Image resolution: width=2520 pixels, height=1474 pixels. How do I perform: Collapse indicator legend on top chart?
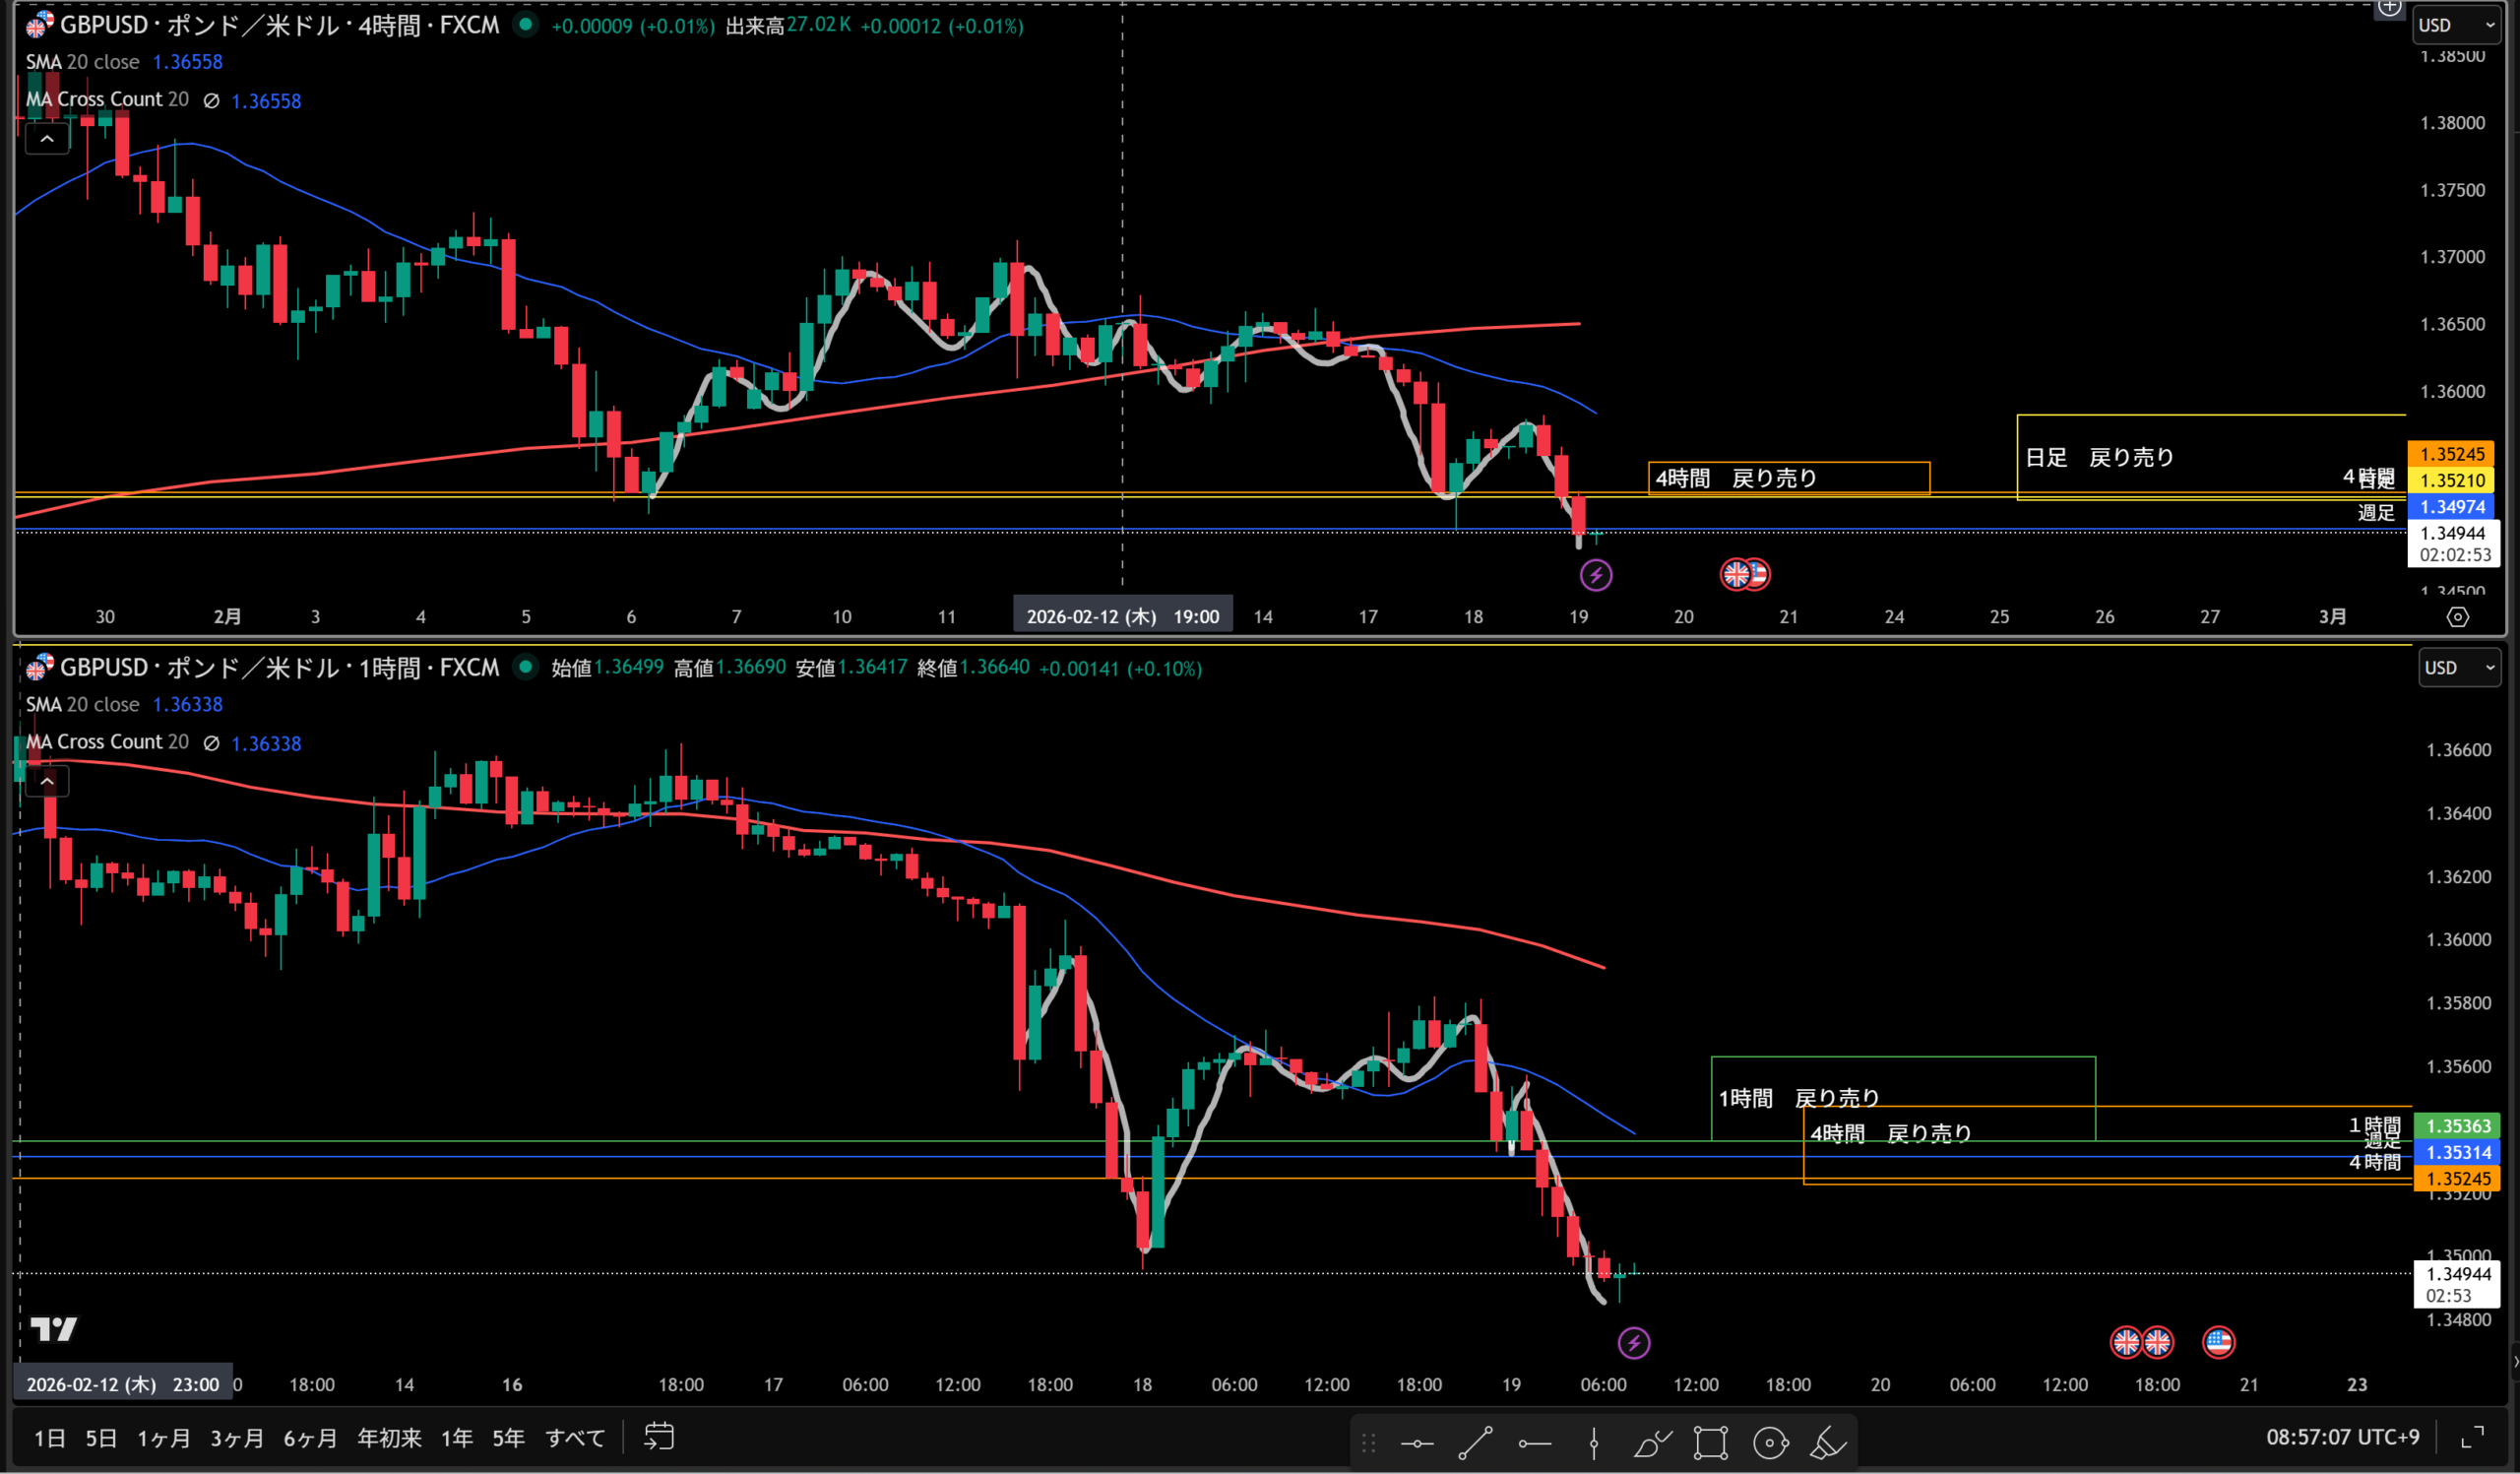[47, 139]
